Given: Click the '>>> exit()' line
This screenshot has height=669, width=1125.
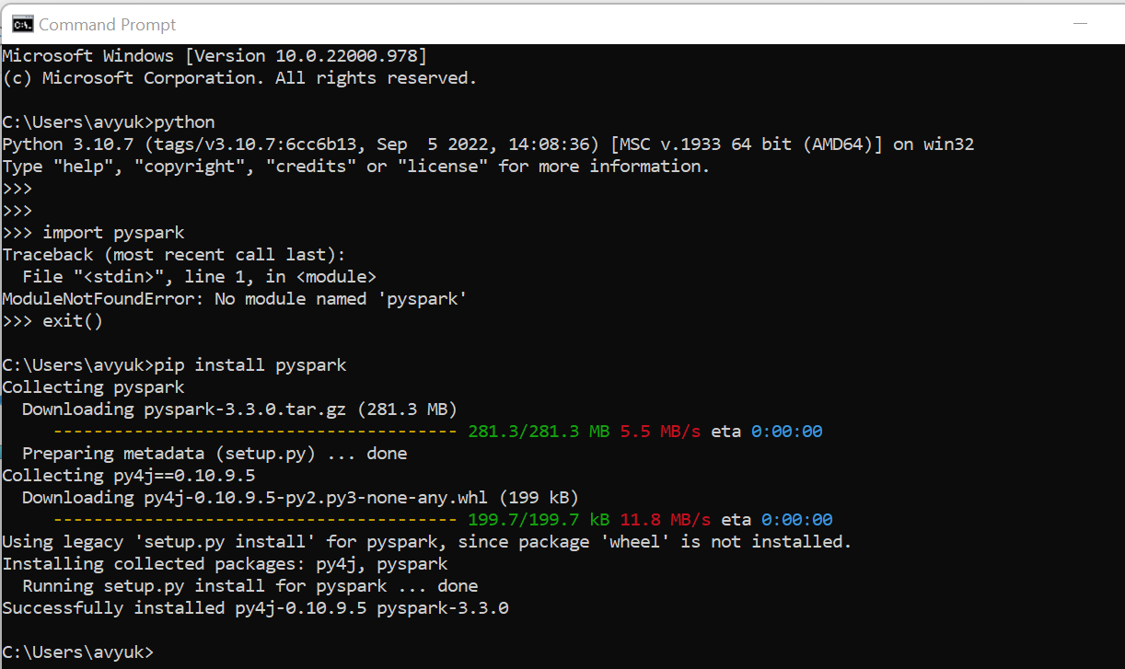Looking at the screenshot, I should pyautogui.click(x=52, y=321).
